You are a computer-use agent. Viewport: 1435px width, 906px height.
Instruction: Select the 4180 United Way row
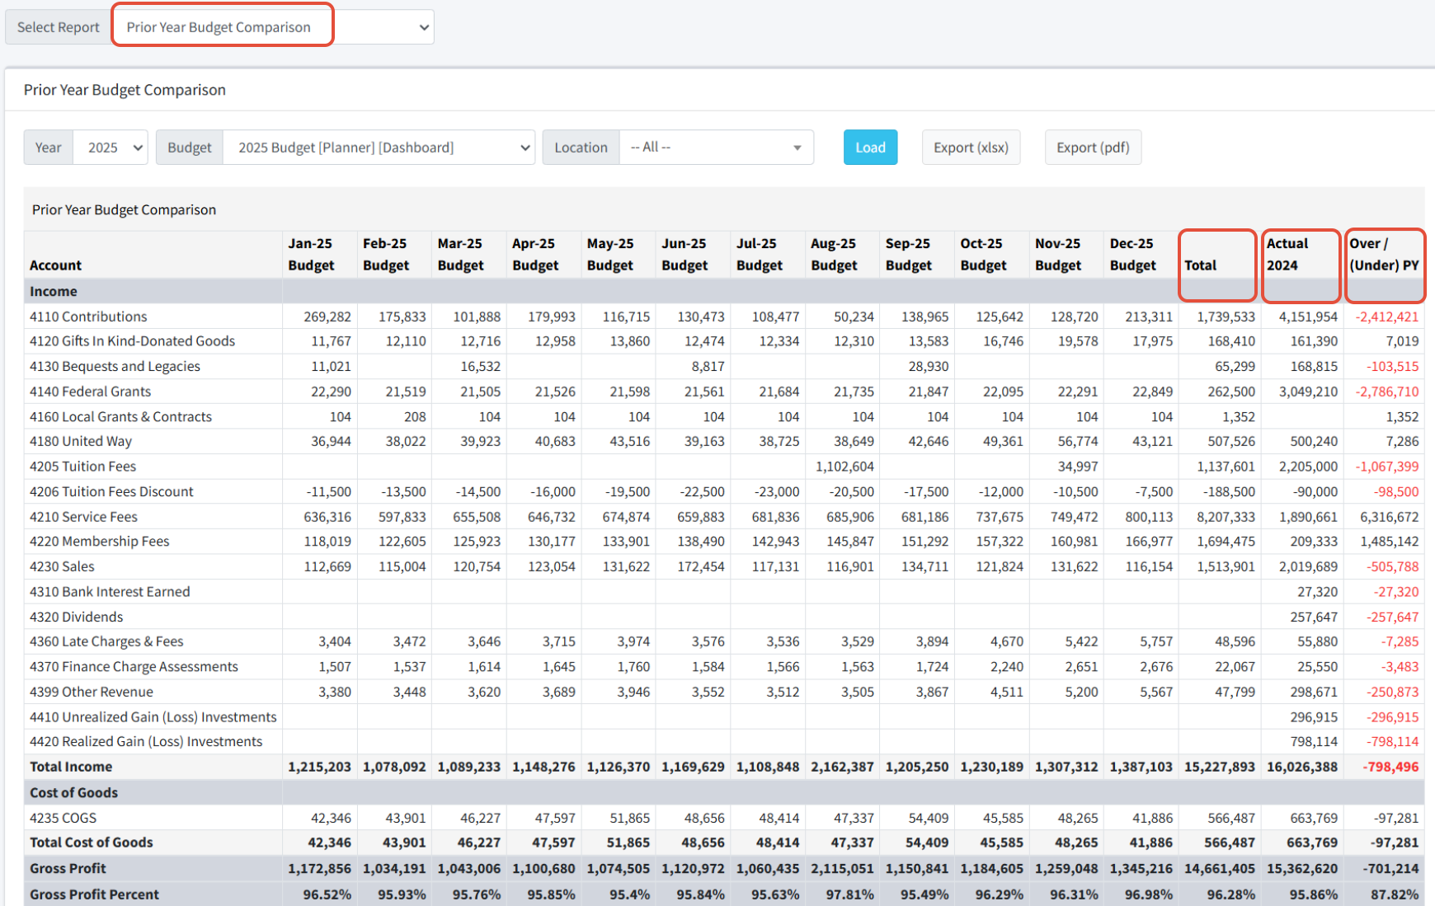[724, 441]
